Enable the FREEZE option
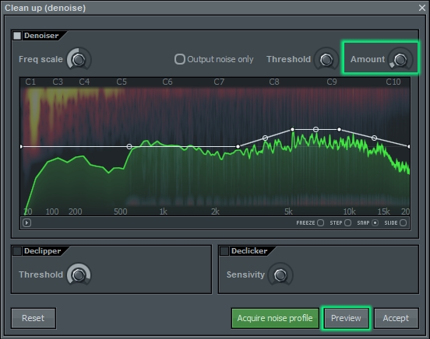 321,223
